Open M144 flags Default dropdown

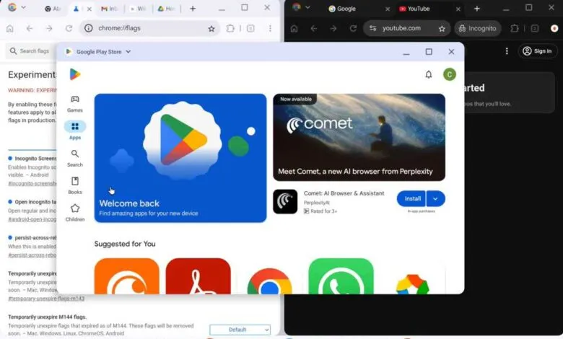point(240,330)
